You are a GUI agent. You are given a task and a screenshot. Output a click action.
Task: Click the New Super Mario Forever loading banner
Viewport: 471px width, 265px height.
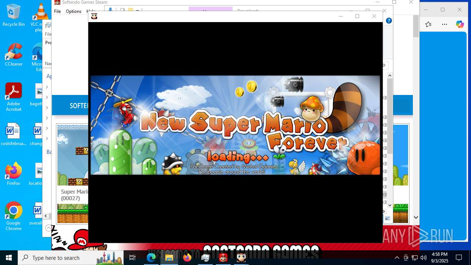(235, 125)
